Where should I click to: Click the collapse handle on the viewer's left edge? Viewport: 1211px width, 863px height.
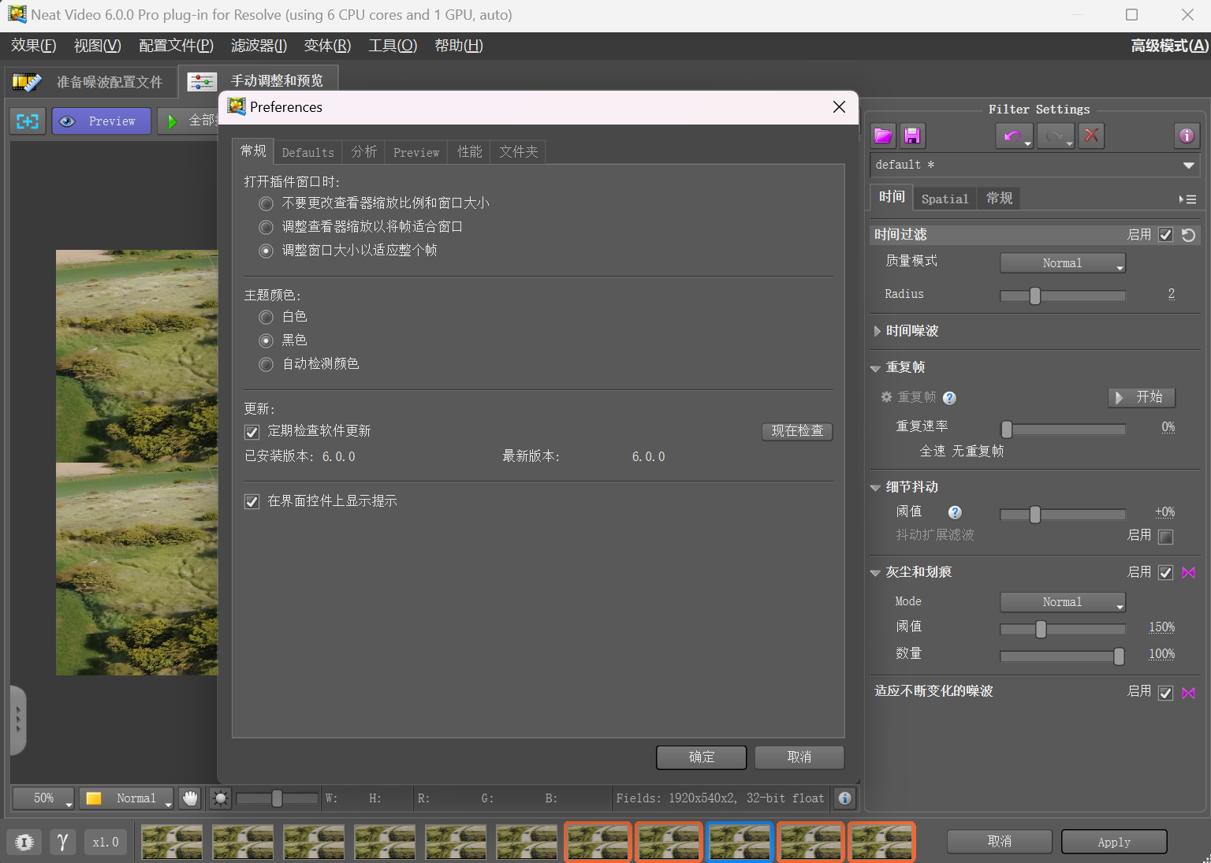pyautogui.click(x=18, y=720)
